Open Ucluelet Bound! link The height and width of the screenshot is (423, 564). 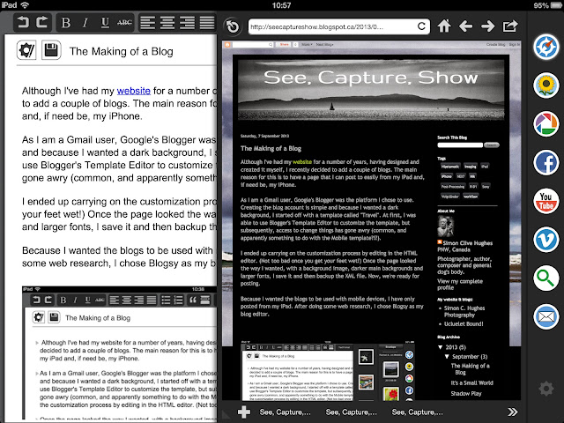point(464,323)
